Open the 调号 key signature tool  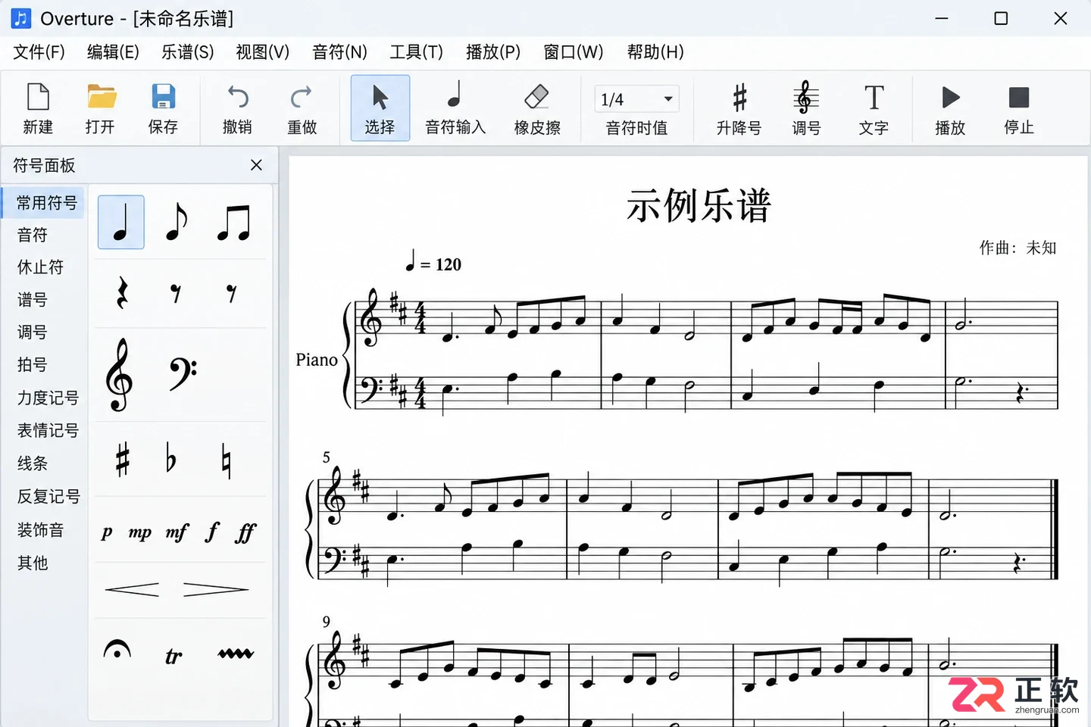(806, 109)
